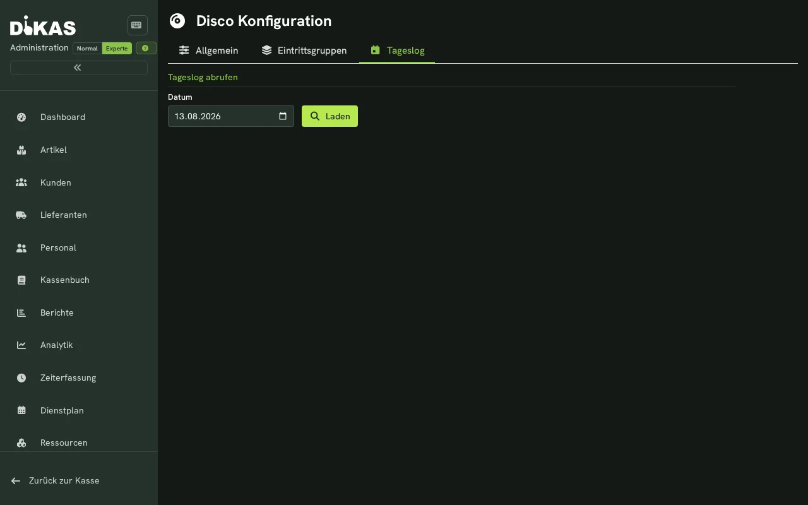The height and width of the screenshot is (505, 808).
Task: Click the Tageslog calendar icon
Action: point(376,50)
